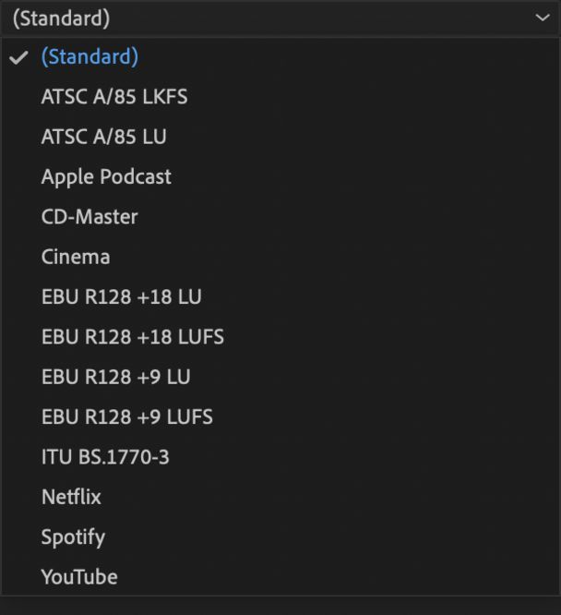Collapse the (Standard) dropdown chevron arrow
561x615 pixels.
pyautogui.click(x=542, y=18)
